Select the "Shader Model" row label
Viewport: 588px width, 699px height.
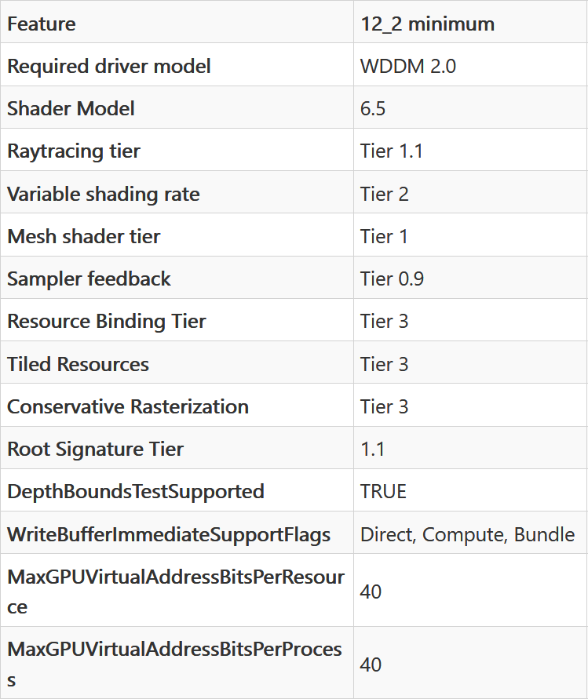pyautogui.click(x=71, y=108)
